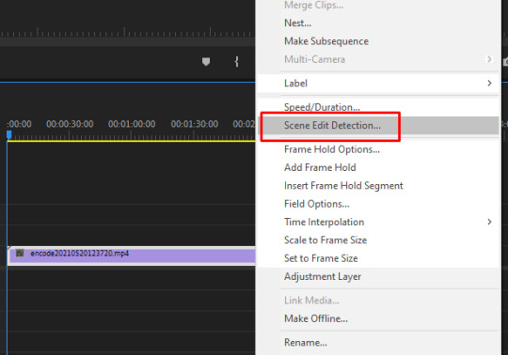
Task: Open Field Options...
Action: pyautogui.click(x=378, y=204)
